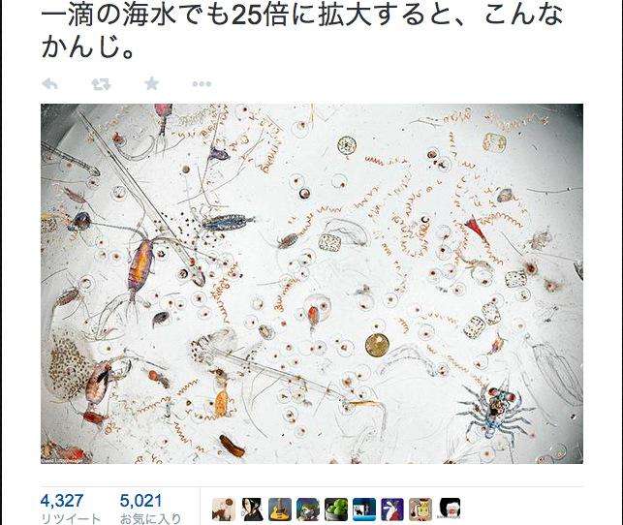View the 4,327 retweets list
Viewport: 623px width, 525px height.
click(x=62, y=501)
